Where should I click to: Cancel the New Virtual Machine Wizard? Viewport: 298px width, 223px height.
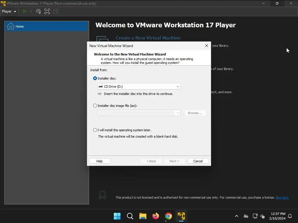click(198, 161)
